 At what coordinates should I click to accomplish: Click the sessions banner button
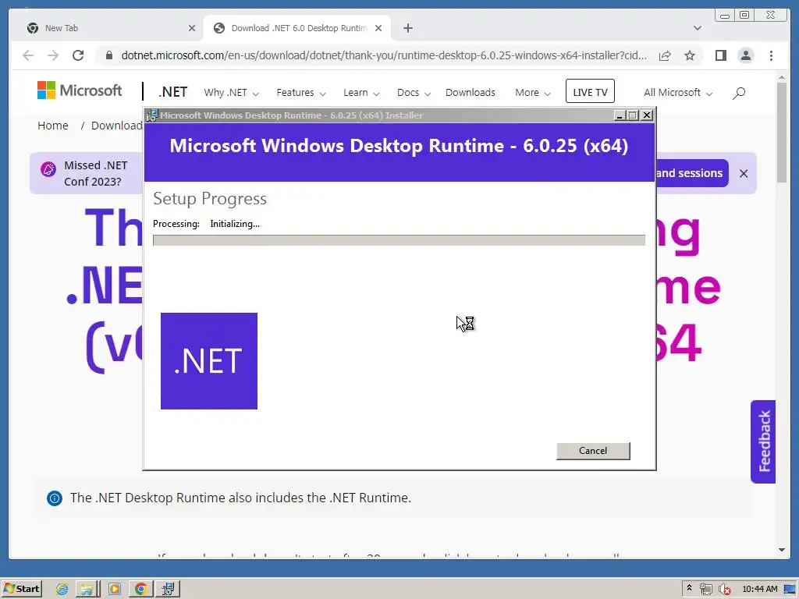(x=691, y=173)
